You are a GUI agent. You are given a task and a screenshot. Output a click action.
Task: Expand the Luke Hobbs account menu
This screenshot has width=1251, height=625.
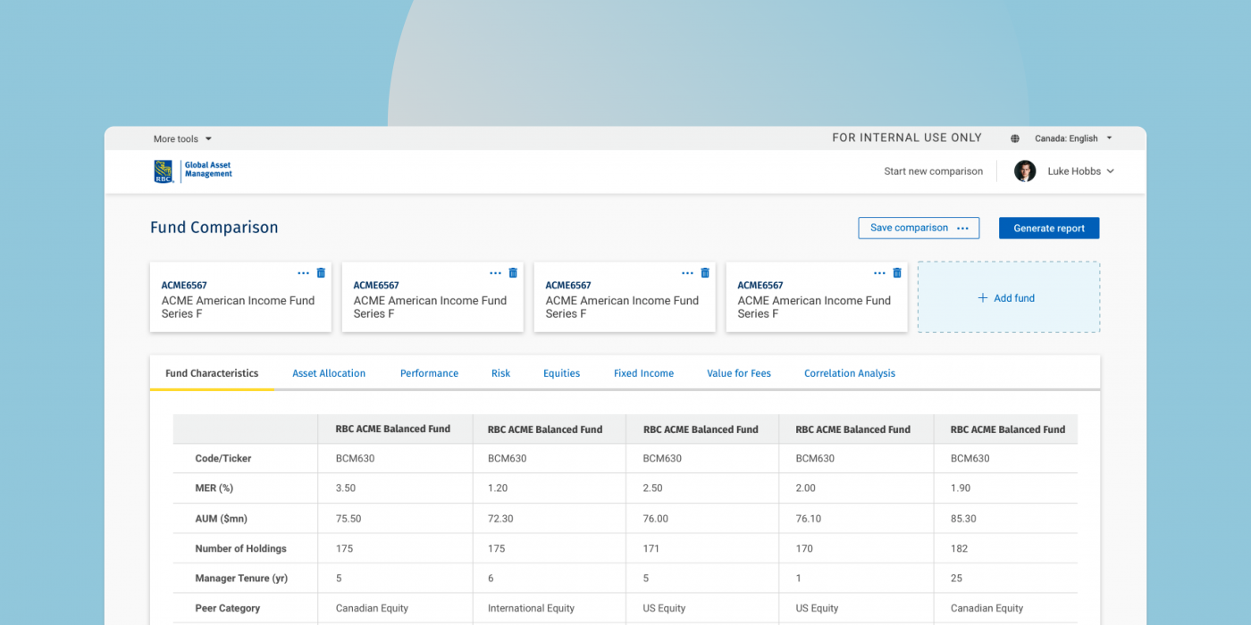tap(1081, 171)
